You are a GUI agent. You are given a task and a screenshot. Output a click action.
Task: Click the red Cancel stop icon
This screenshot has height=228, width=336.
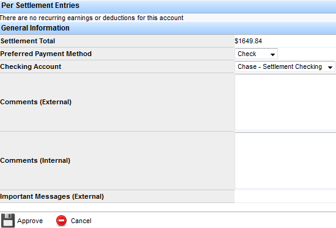click(x=62, y=221)
